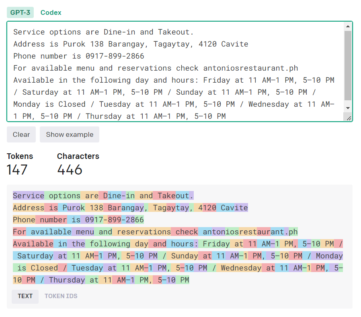
Task: Click the Characters label
Action: tap(78, 156)
